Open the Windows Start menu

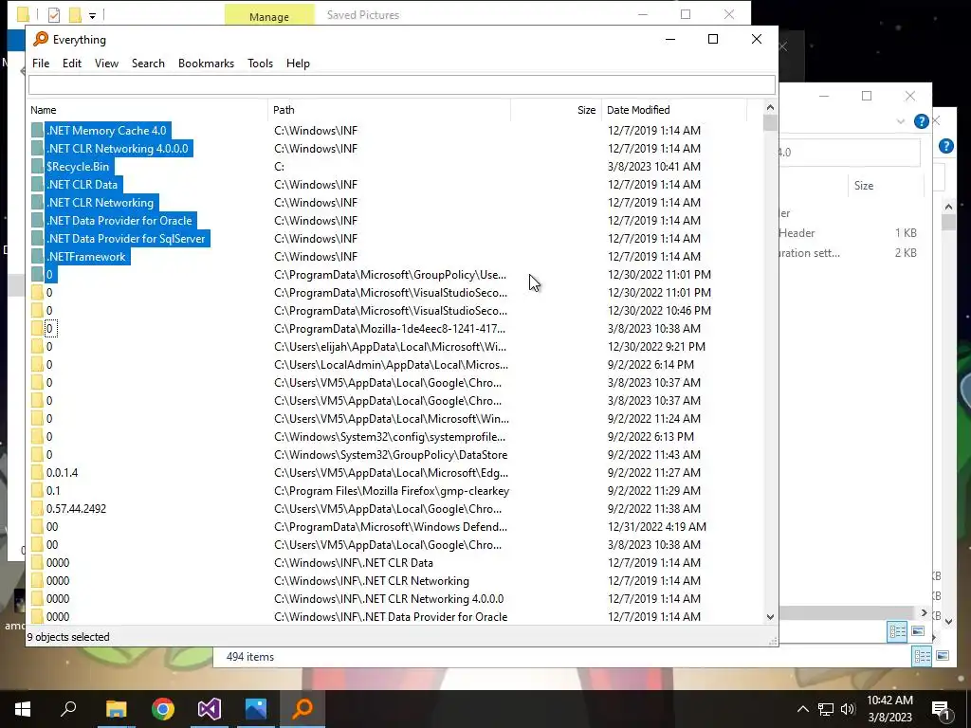23,709
